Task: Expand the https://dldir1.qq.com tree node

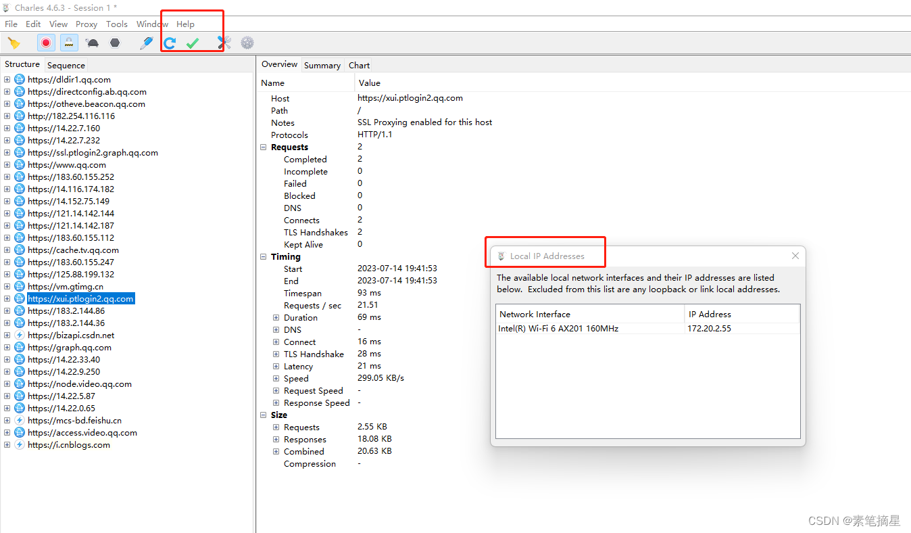Action: 7,79
